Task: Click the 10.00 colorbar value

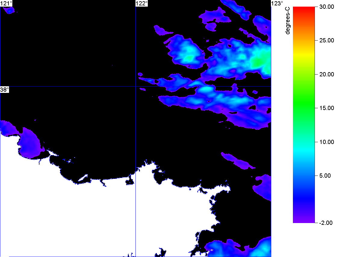Action: coord(327,142)
